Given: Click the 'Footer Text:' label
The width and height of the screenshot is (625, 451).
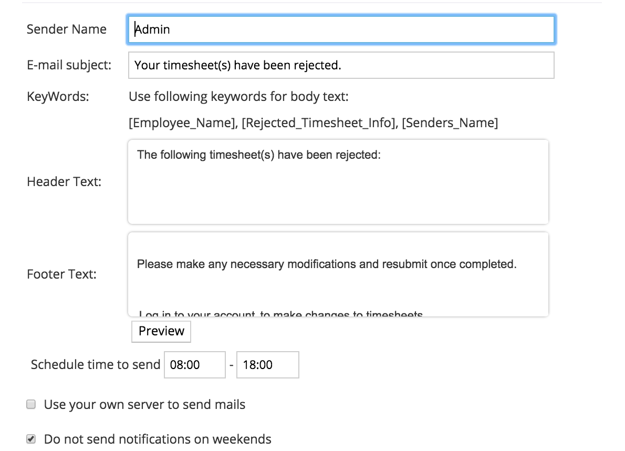Looking at the screenshot, I should 61,274.
